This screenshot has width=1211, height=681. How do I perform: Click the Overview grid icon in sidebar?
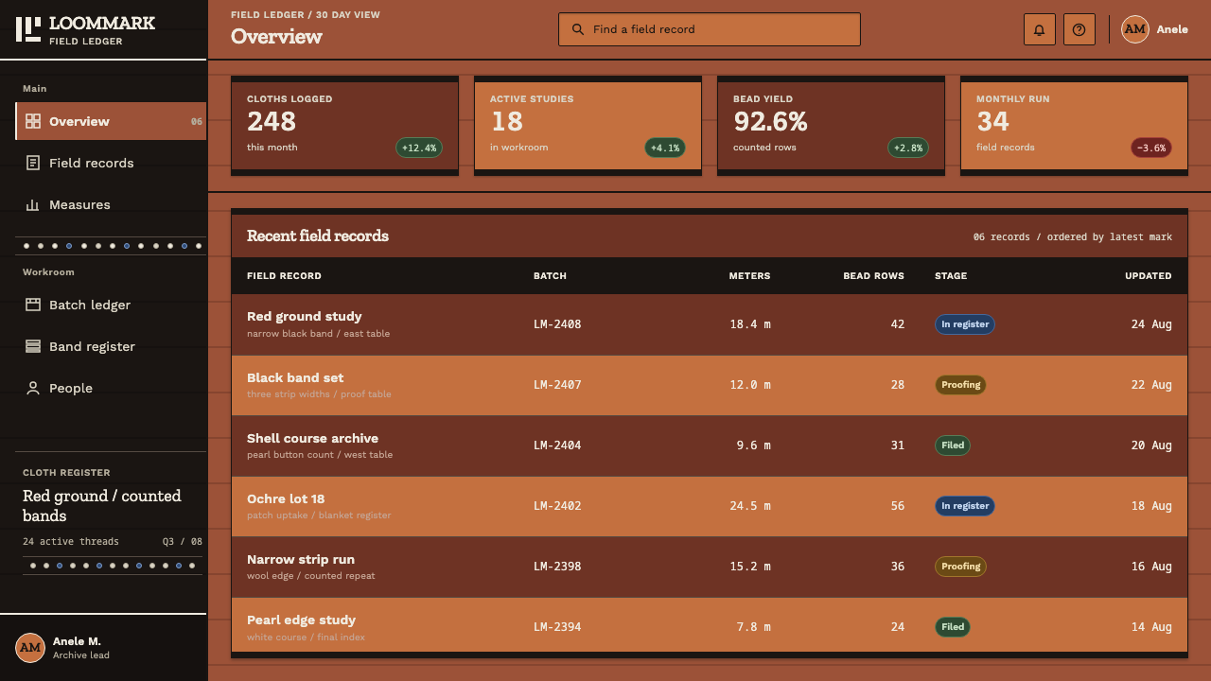33,121
